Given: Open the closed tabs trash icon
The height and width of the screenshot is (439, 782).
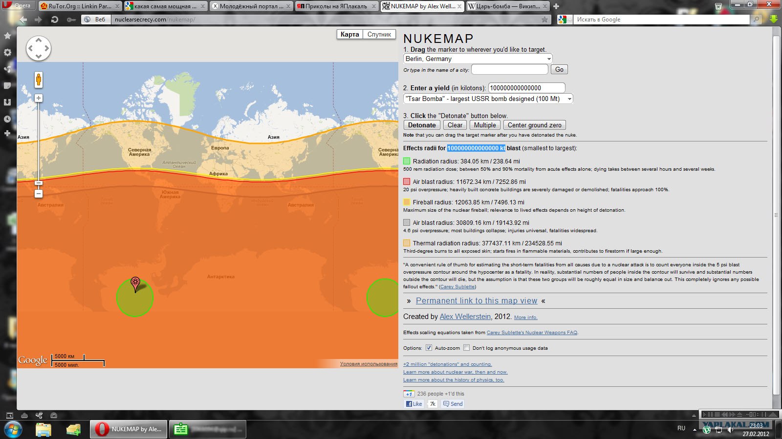Looking at the screenshot, I should click(718, 6).
